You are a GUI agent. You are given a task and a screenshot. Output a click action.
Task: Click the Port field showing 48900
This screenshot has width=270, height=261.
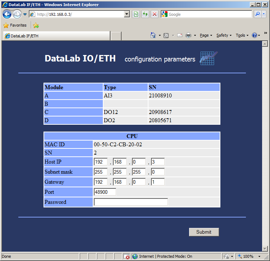105,192
